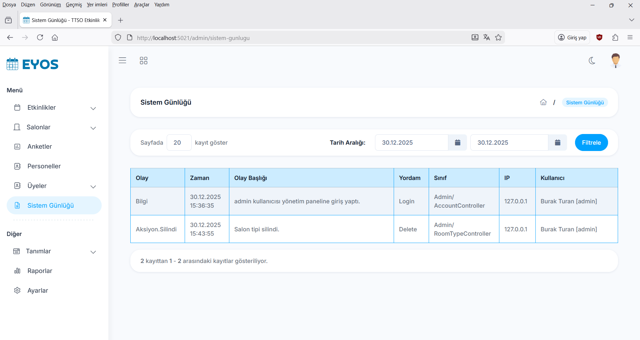Click the breadcrumb home icon

pos(543,102)
